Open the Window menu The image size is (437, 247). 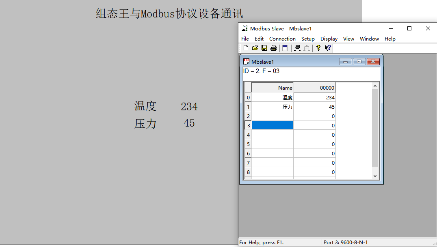pos(369,39)
